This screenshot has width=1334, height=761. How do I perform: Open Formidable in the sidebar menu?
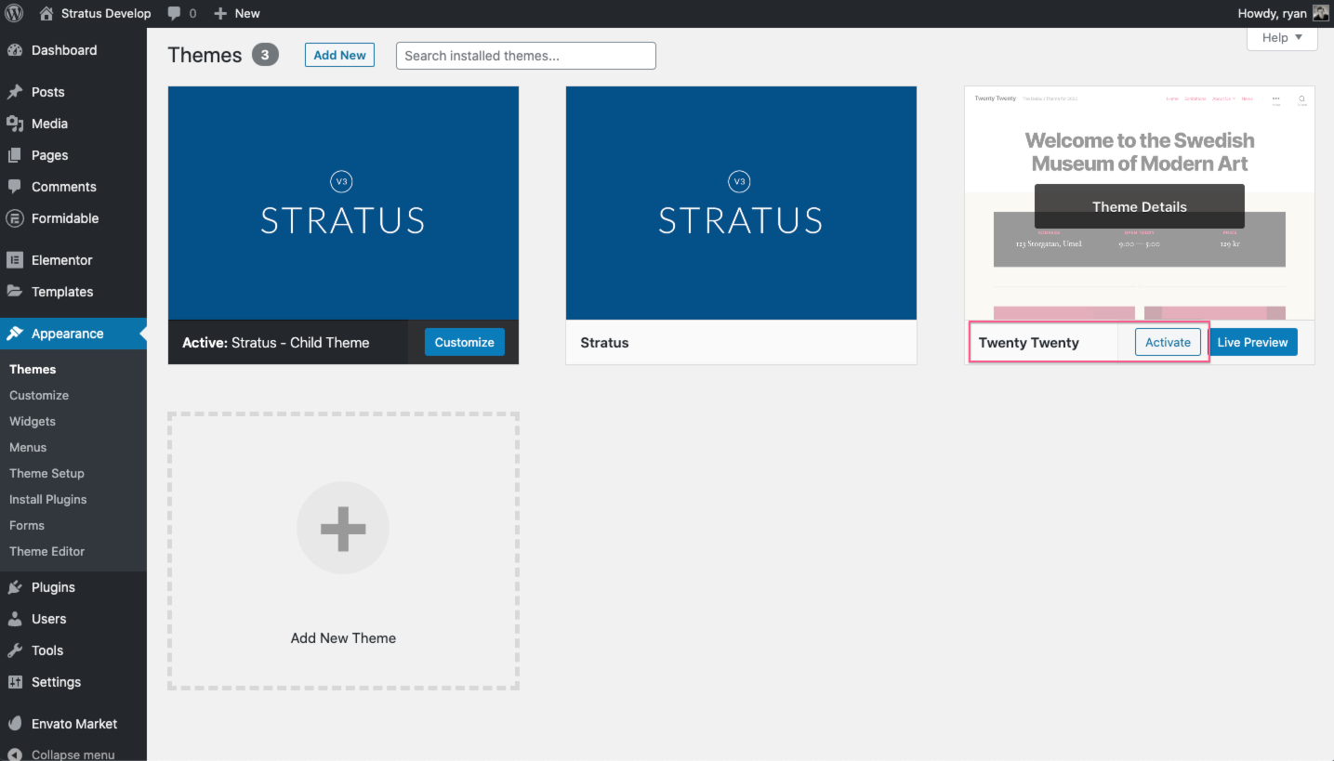coord(73,218)
